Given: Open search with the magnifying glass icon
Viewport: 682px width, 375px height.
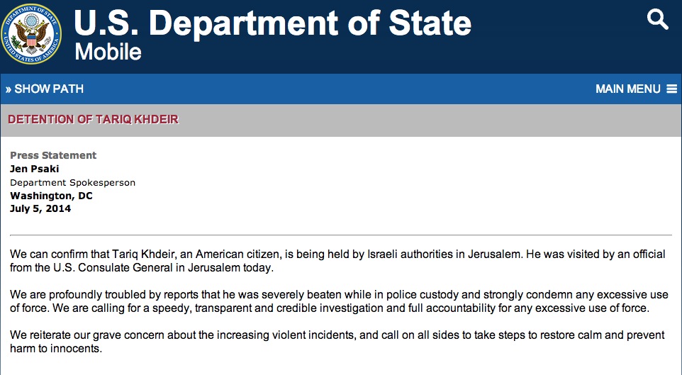Looking at the screenshot, I should coord(657,20).
